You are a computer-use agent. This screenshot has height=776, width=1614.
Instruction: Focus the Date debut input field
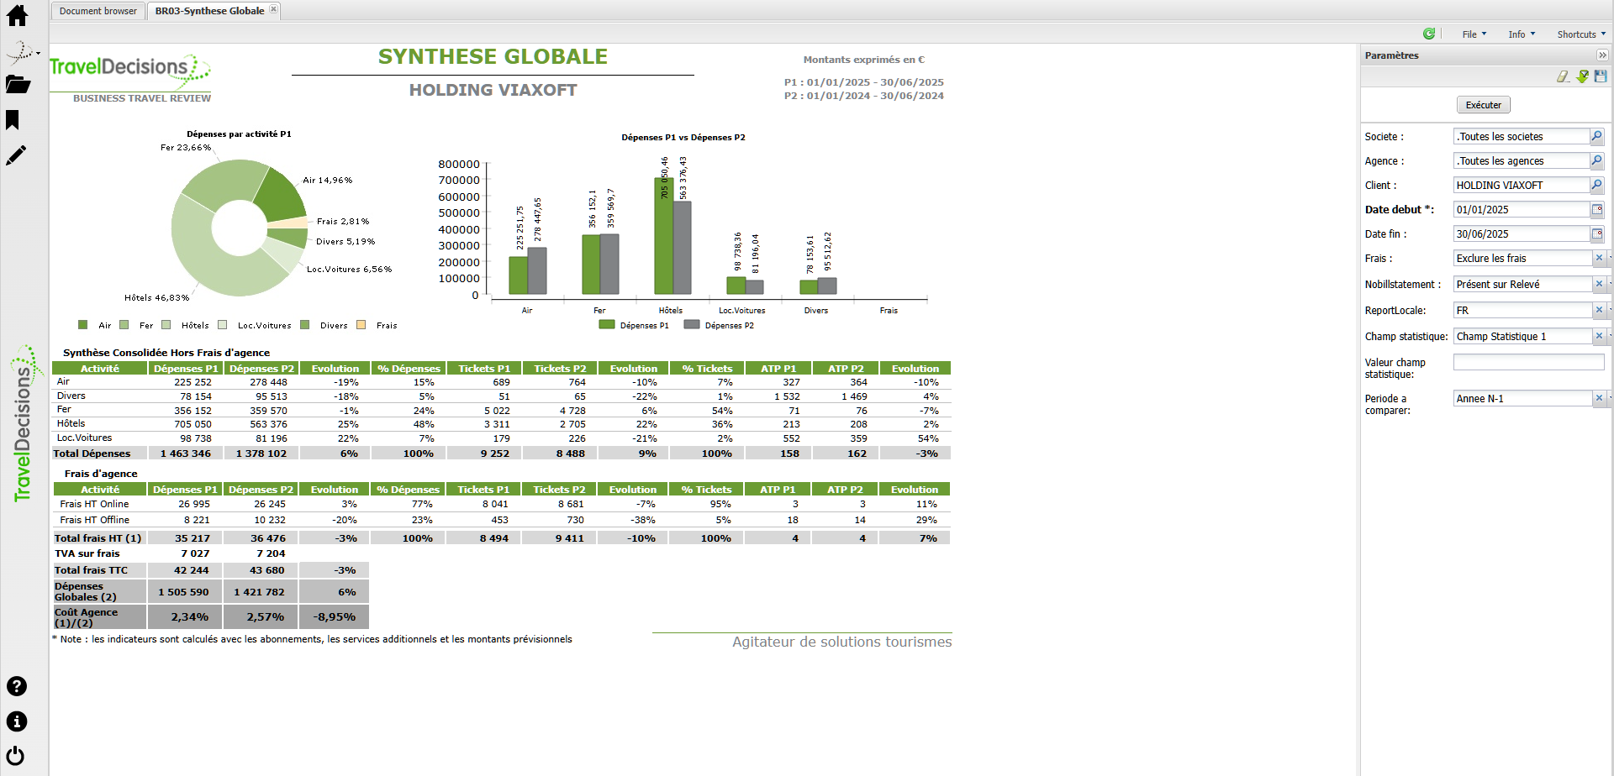coord(1522,209)
